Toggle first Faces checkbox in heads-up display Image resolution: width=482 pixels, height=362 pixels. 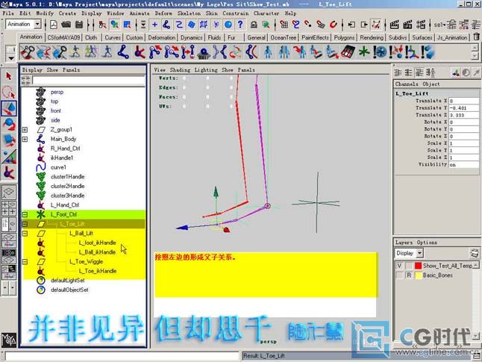[x=184, y=97]
